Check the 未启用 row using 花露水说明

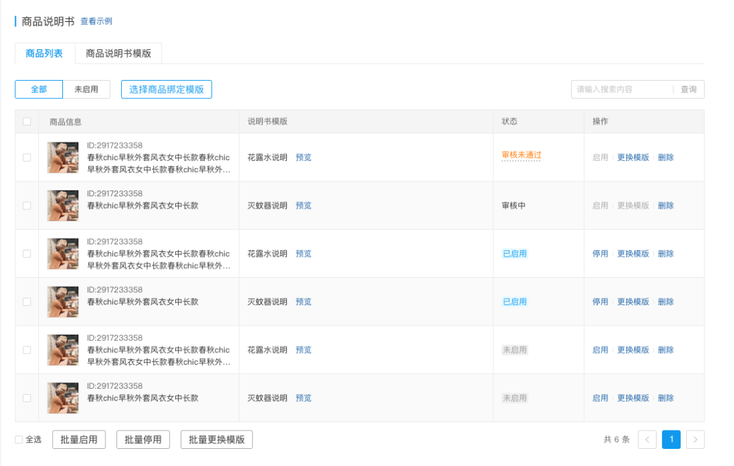pyautogui.click(x=27, y=350)
